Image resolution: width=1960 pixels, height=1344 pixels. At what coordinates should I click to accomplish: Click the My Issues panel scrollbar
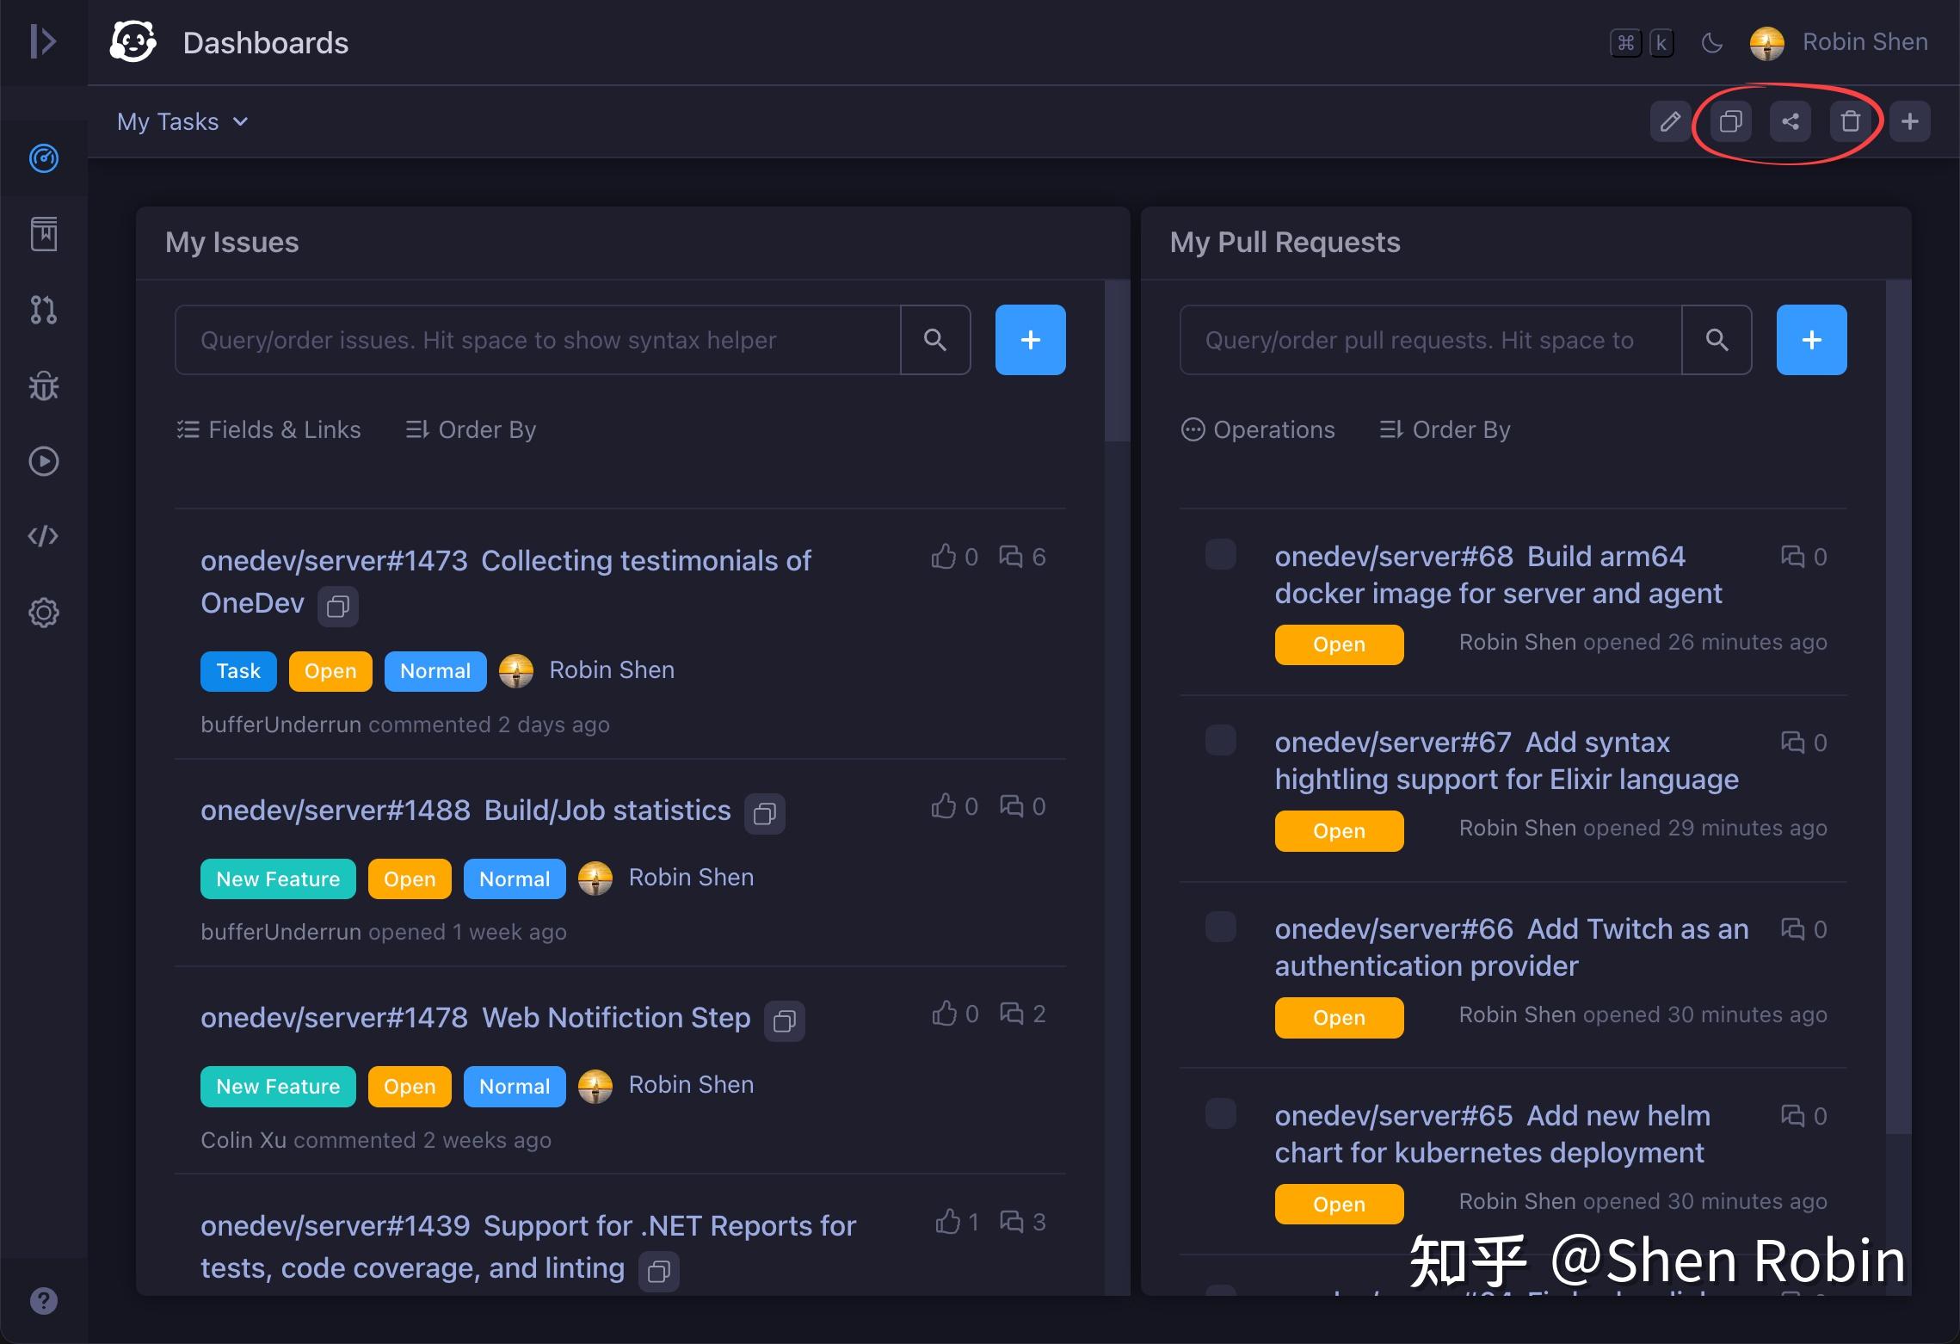(1117, 360)
